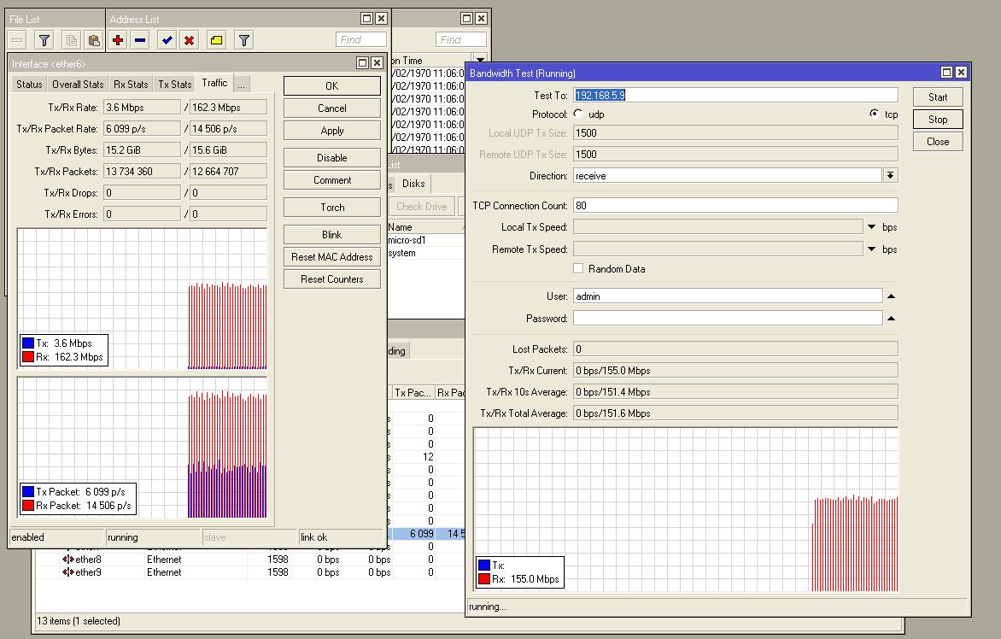Click the Find box in rear window
The width and height of the screenshot is (1001, 639).
461,39
